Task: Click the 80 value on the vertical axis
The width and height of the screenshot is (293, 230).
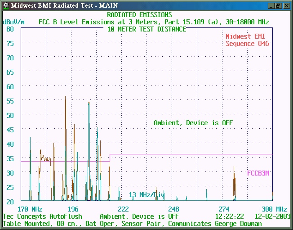Action: [x=10, y=29]
